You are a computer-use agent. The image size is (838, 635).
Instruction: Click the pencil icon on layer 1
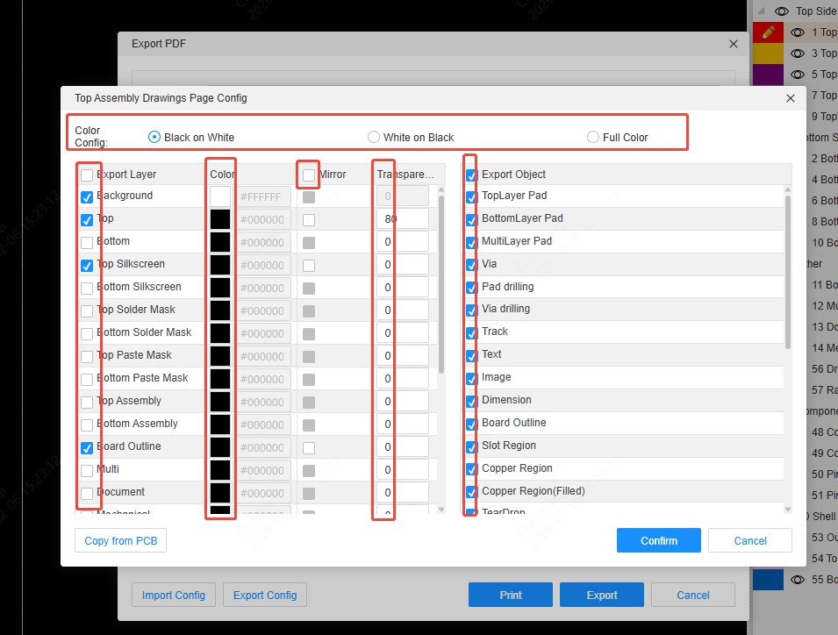pos(769,32)
